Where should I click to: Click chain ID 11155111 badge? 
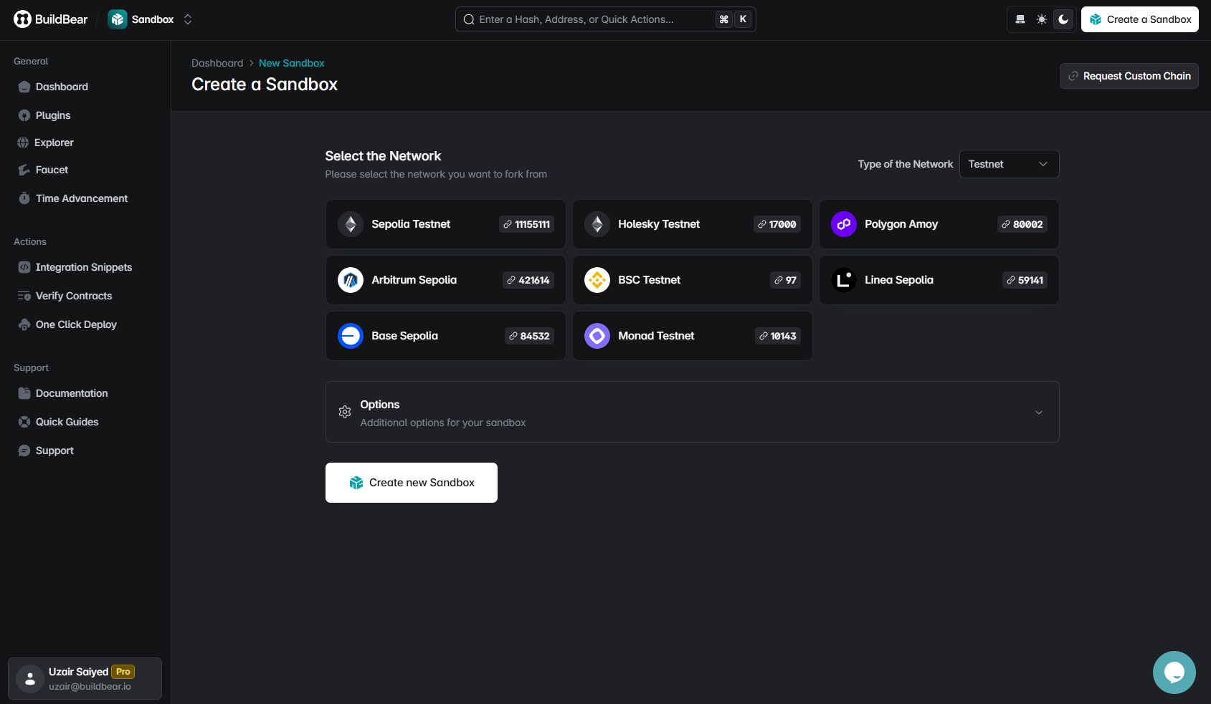526,224
